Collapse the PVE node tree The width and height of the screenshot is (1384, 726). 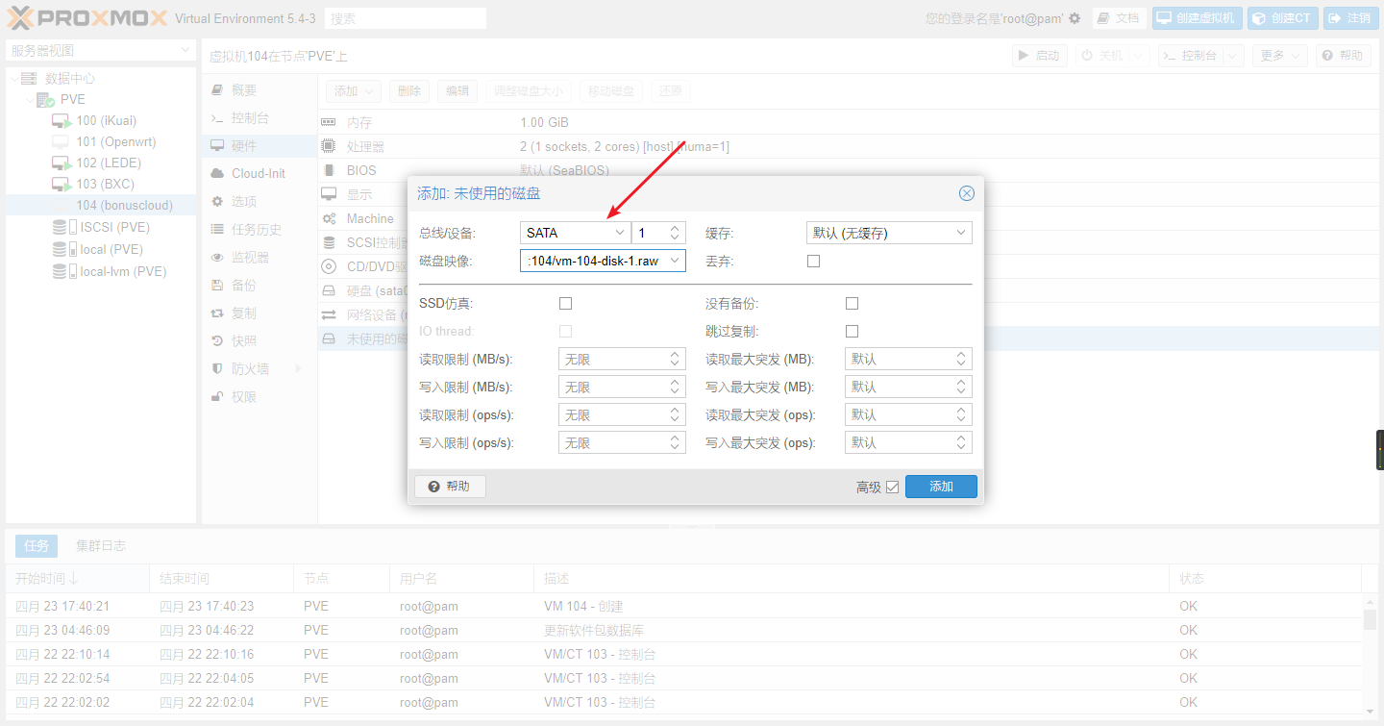tap(29, 100)
